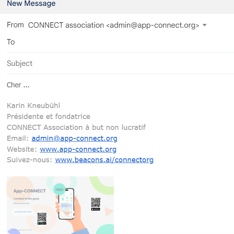This screenshot has height=234, width=234.
Task: Open the From address dropdown arrow
Action: pyautogui.click(x=205, y=25)
